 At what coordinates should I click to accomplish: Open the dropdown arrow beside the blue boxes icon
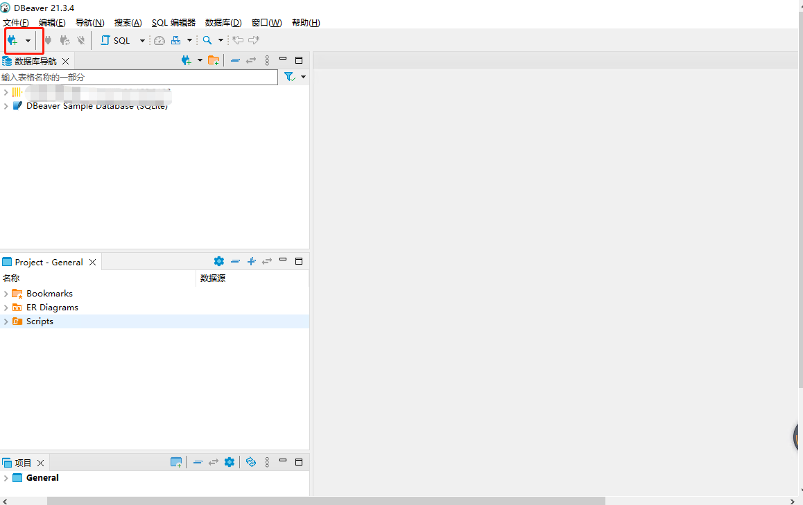pos(189,40)
